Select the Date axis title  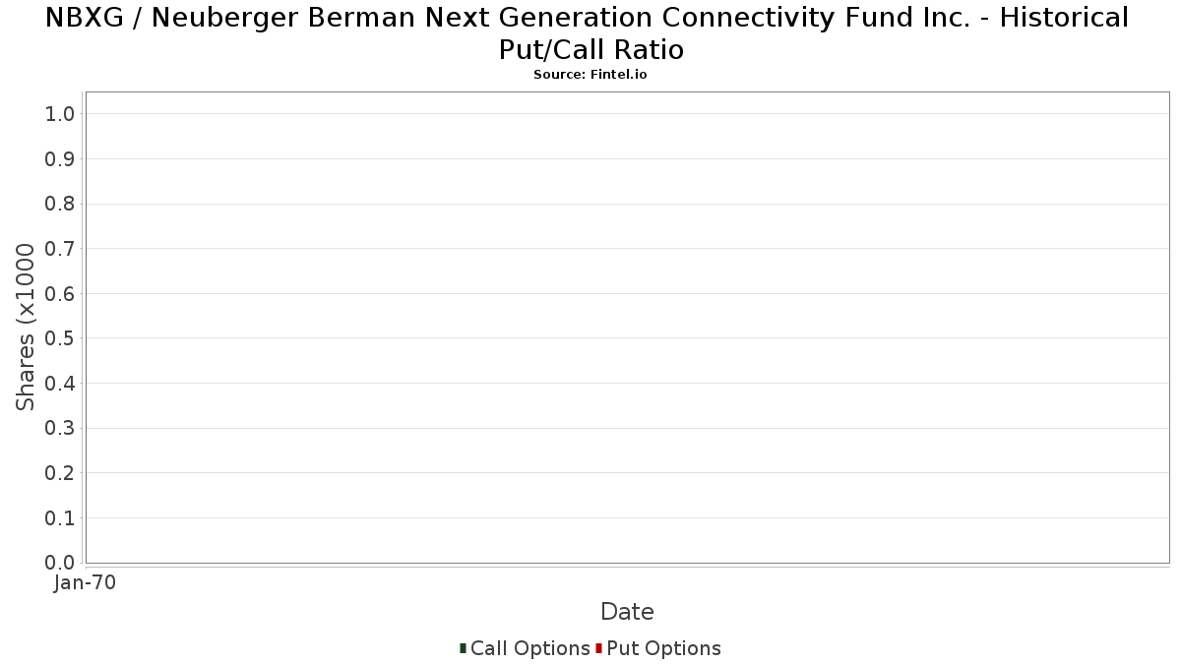627,612
